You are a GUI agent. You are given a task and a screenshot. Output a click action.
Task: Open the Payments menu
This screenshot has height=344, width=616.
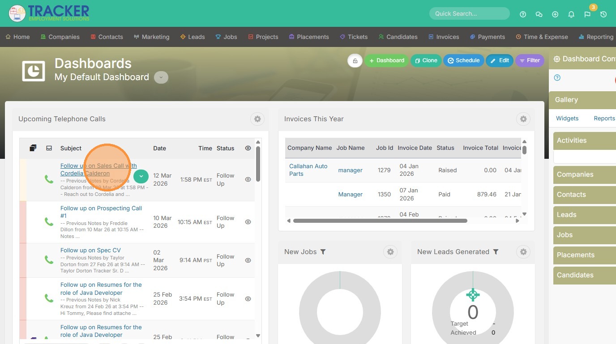point(487,37)
